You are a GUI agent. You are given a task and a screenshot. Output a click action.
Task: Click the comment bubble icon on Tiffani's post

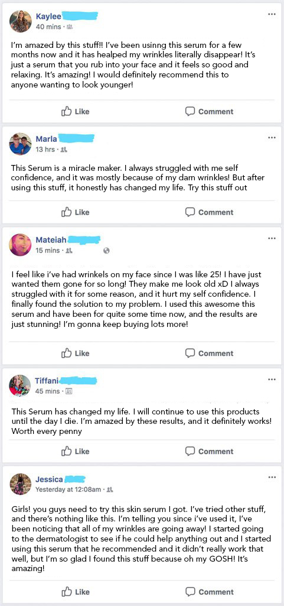190,451
